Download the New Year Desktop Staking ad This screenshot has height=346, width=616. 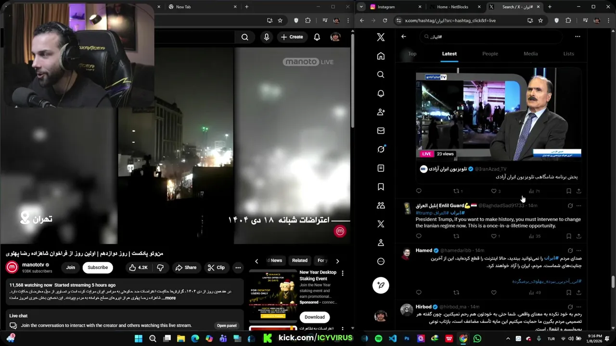(315, 317)
